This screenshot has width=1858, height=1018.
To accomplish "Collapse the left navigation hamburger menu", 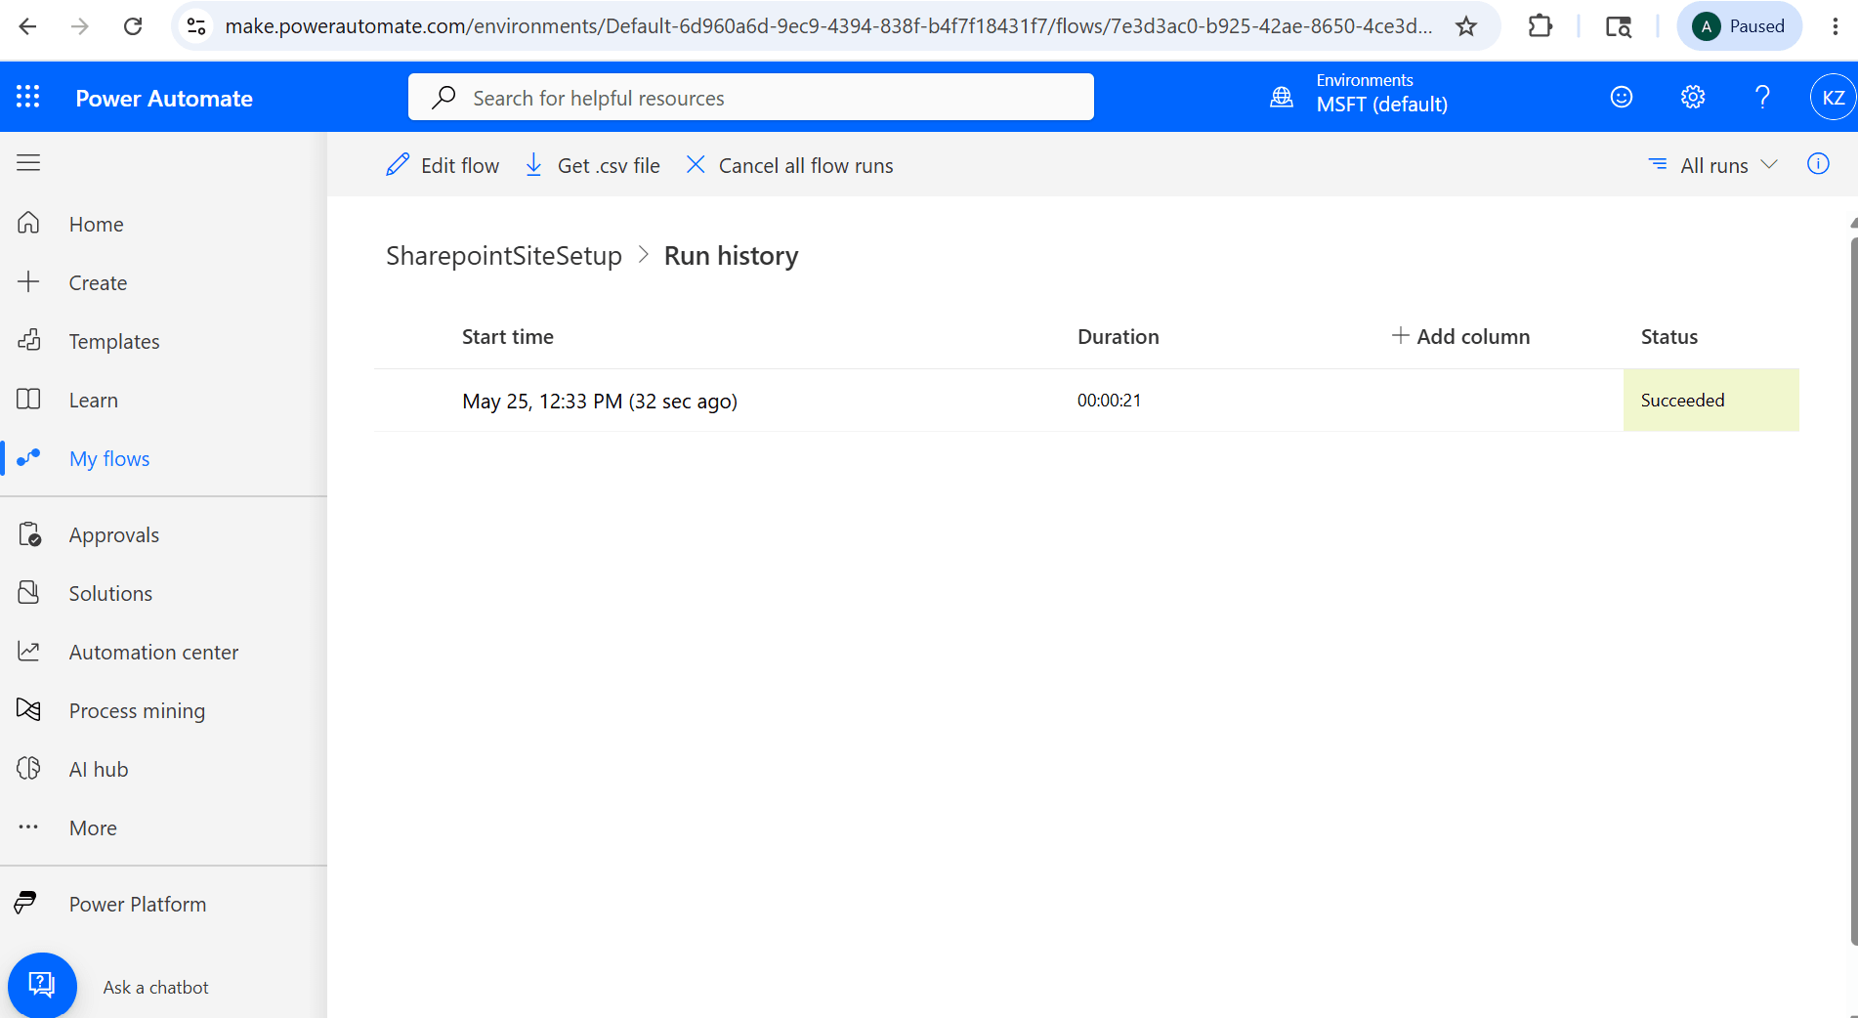I will pyautogui.click(x=28, y=163).
